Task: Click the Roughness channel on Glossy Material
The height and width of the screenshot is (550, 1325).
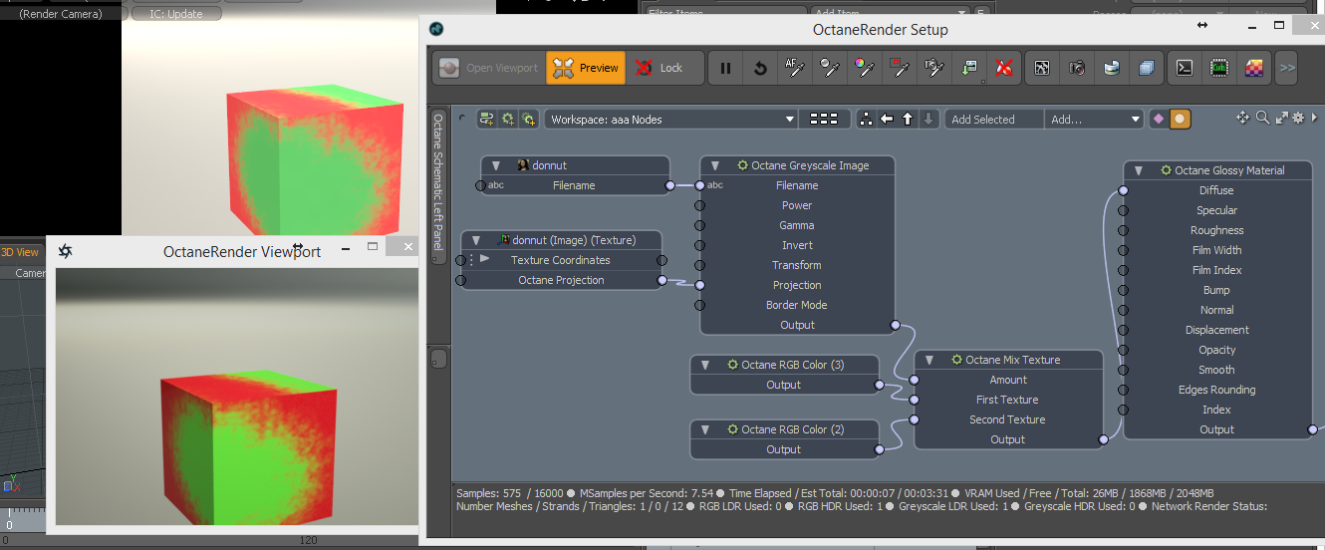Action: 1216,230
